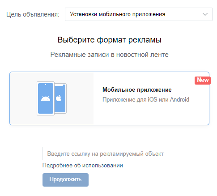Click the word 'Установки' in the goal dropdown
The height and width of the screenshot is (196, 217).
[84, 14]
